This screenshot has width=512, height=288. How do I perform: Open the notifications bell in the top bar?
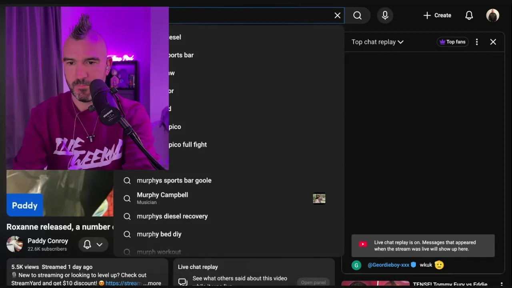(x=469, y=15)
